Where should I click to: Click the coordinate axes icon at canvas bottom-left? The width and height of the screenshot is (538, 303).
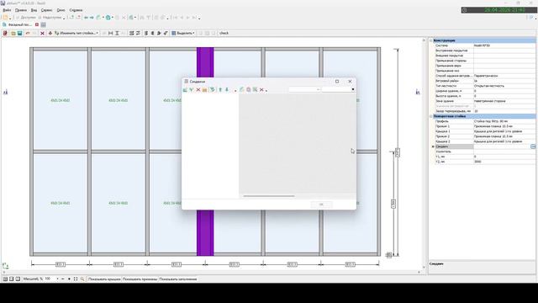pyautogui.click(x=6, y=266)
